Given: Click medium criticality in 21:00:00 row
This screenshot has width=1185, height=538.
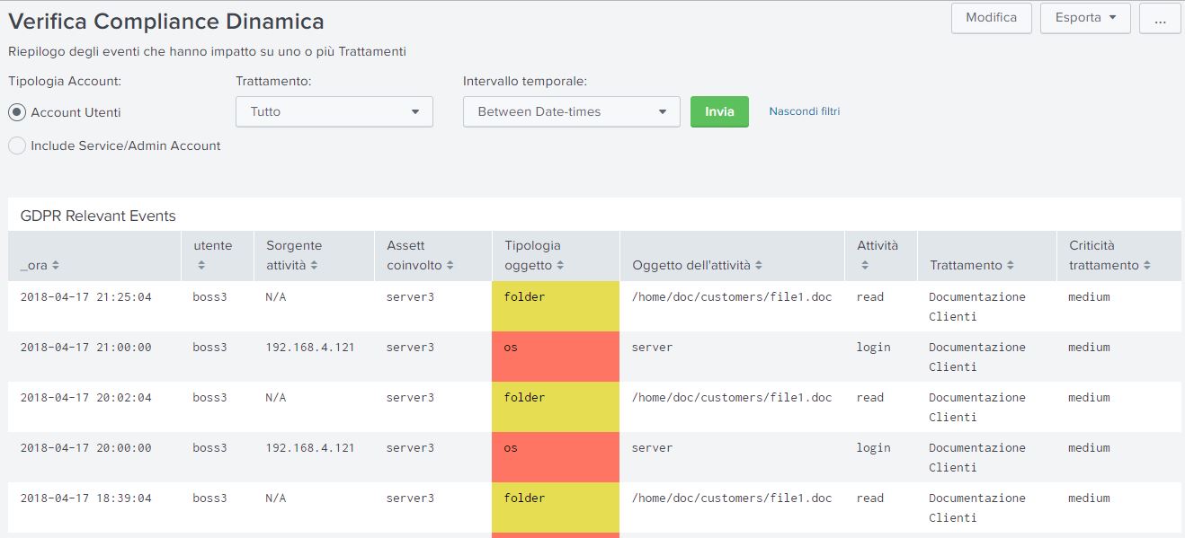Looking at the screenshot, I should [x=1089, y=347].
